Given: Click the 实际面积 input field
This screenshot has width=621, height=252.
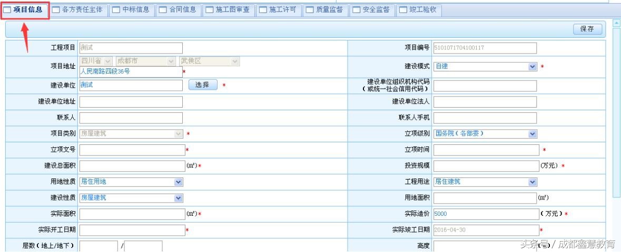Looking at the screenshot, I should [x=132, y=214].
